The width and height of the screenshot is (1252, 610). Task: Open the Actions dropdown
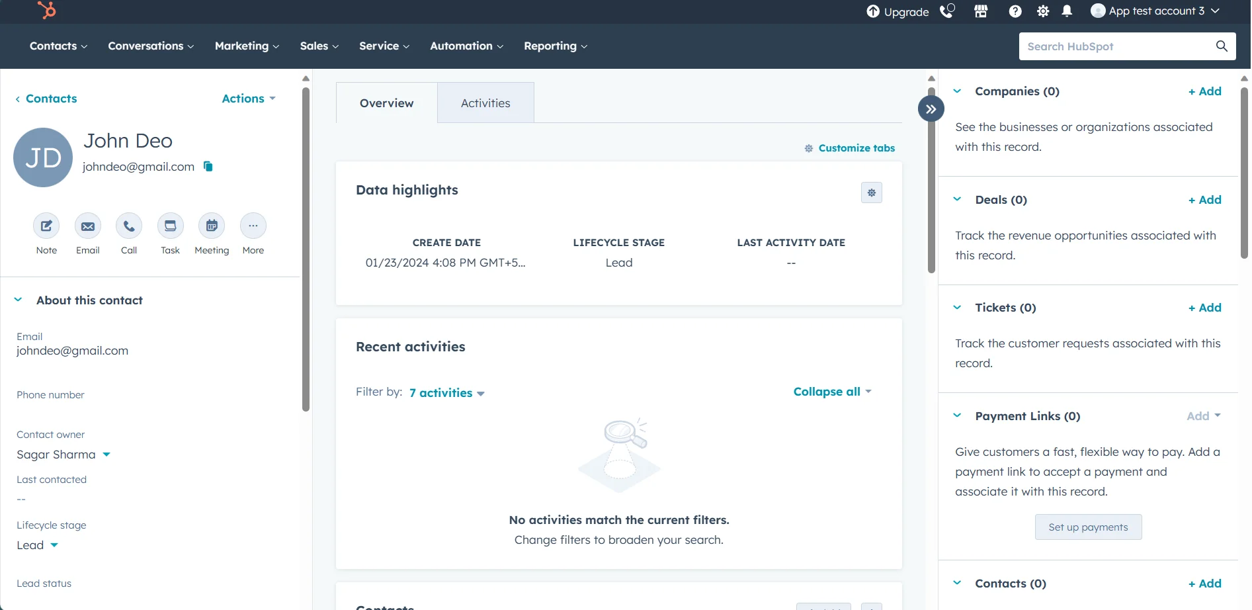point(247,98)
